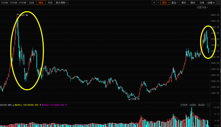Screen dimensions: 221x127
Task: Click the 13.40 volume axis label
Action: (x=216, y=107)
